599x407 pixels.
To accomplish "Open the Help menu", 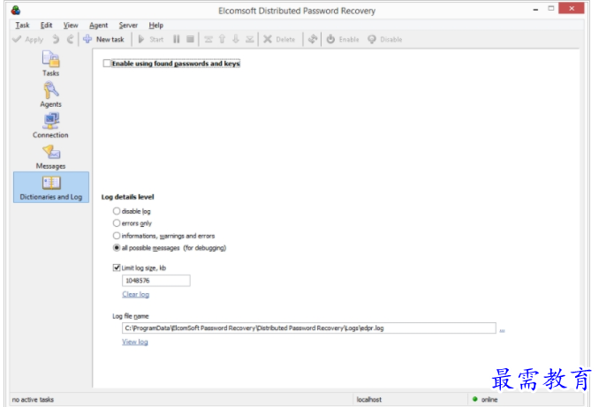I will tap(155, 26).
